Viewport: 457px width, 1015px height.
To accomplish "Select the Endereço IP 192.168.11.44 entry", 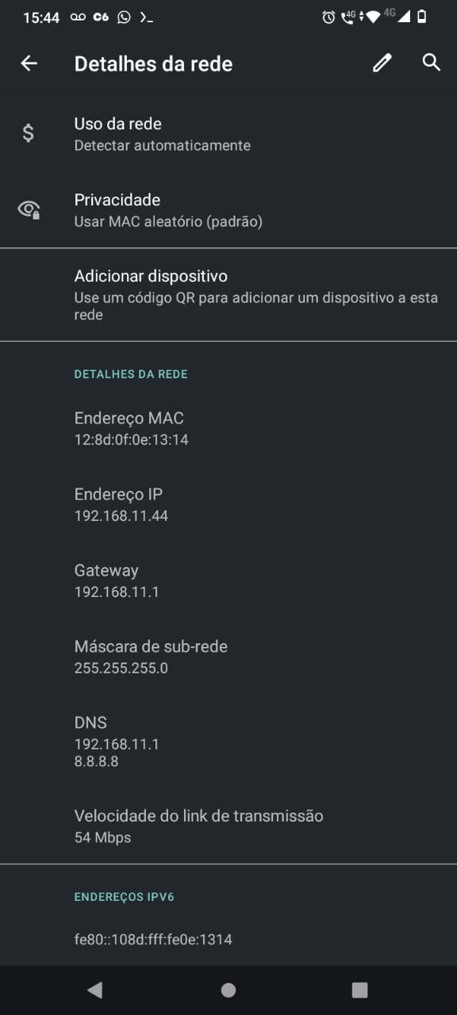I will [228, 504].
